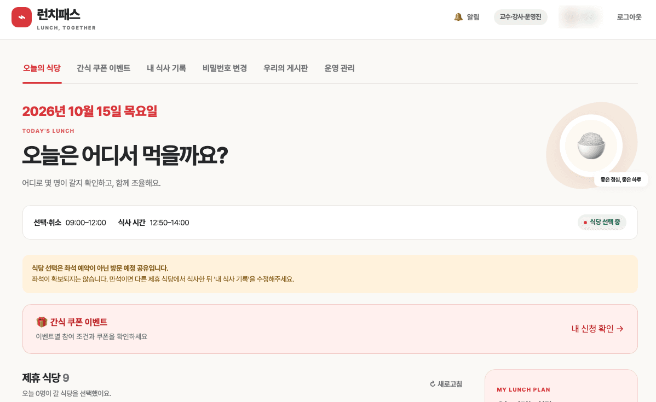Click the MY LUNCH PLAN label
This screenshot has height=402, width=656.
point(523,389)
